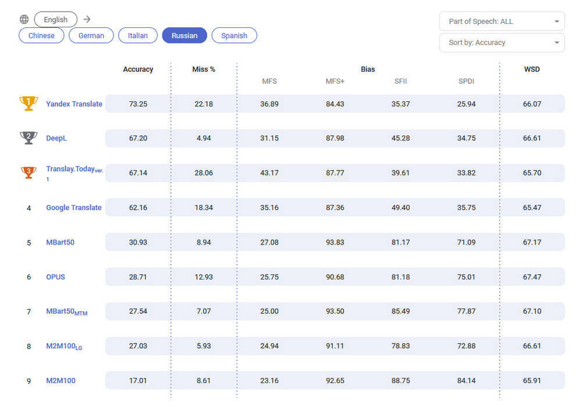Open the Yandex Translate link

pyautogui.click(x=74, y=104)
